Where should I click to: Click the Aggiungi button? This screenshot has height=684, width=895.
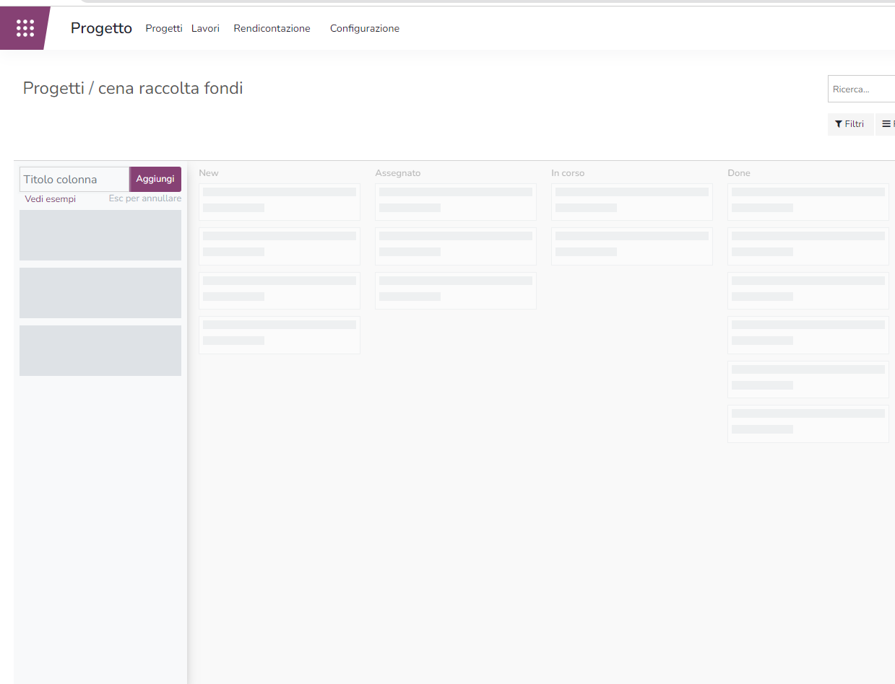click(x=155, y=179)
